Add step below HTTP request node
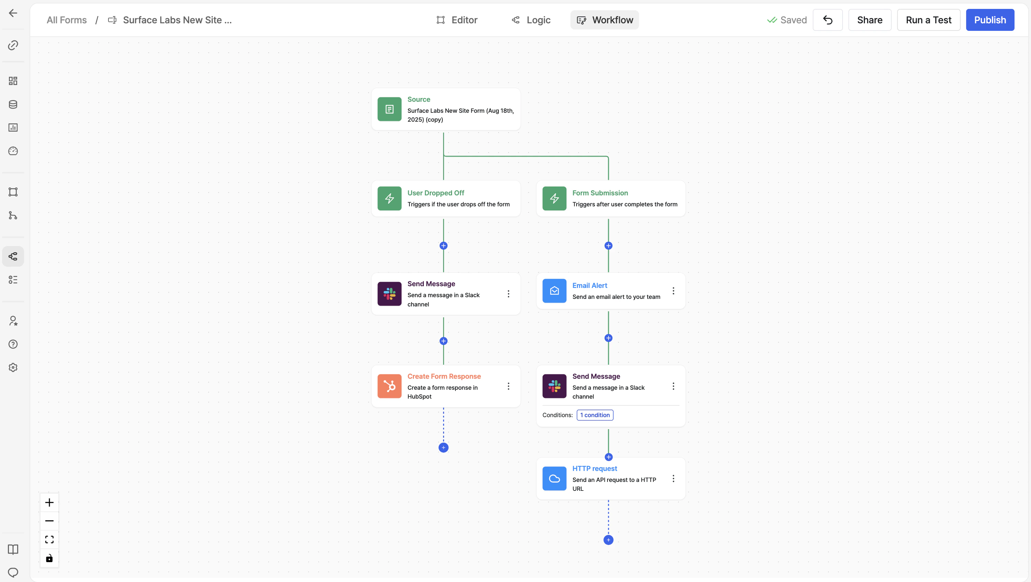Viewport: 1031px width, 582px height. click(609, 540)
